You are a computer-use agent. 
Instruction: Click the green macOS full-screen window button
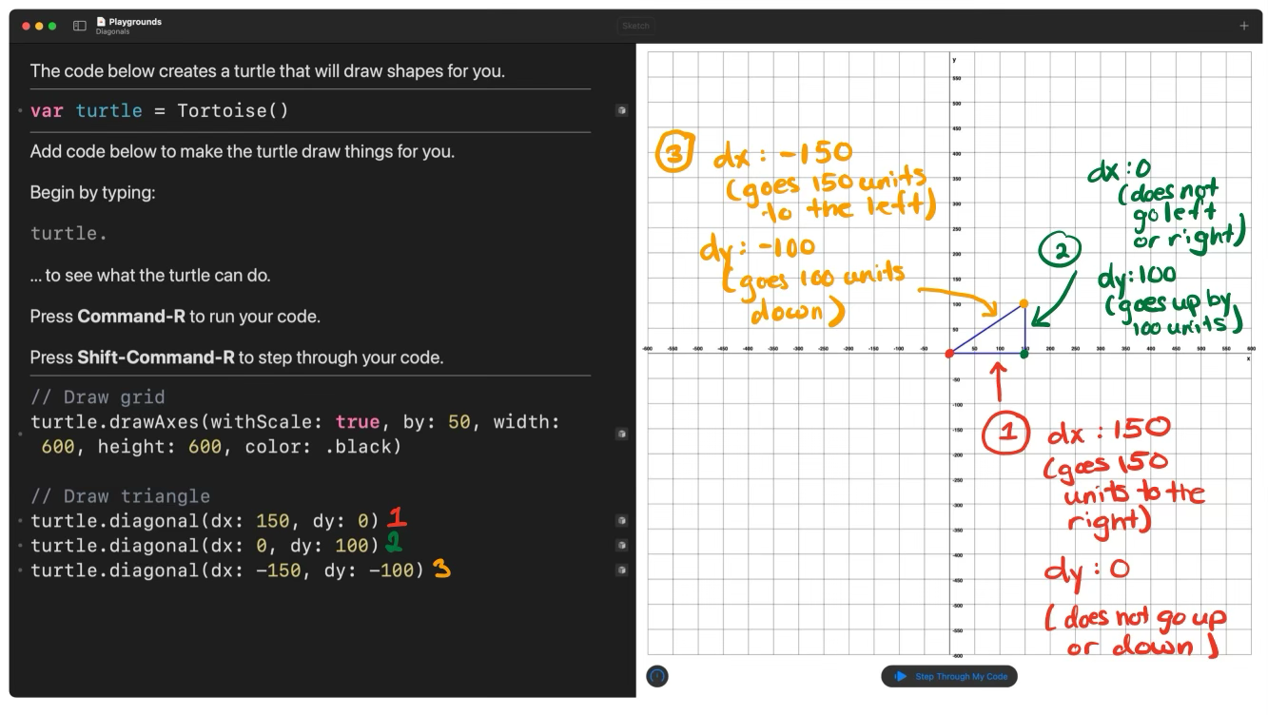(52, 26)
